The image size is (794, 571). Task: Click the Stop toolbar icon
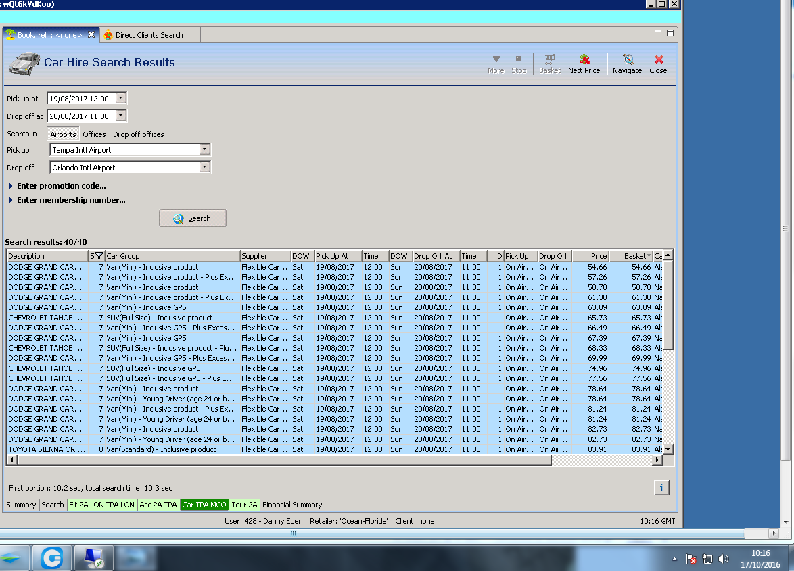[519, 64]
